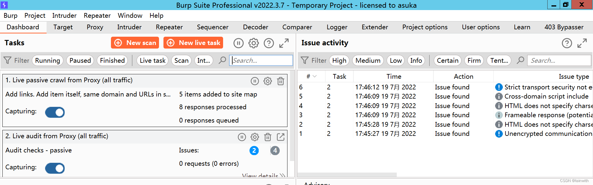Select issue row with time 17:45:28

click(445, 124)
